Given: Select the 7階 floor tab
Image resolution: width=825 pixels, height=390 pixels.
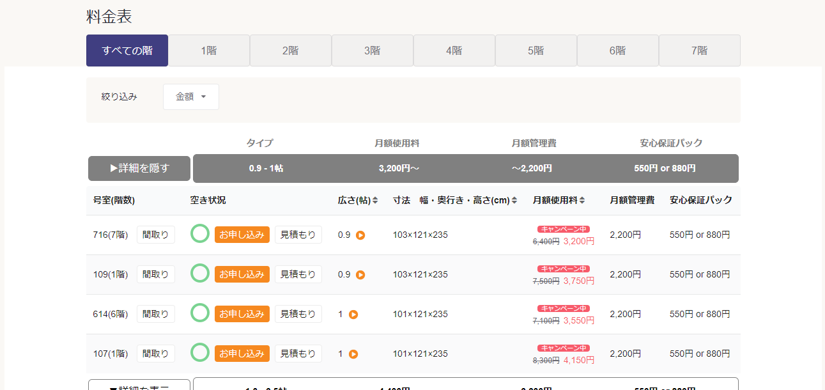Looking at the screenshot, I should [x=699, y=51].
